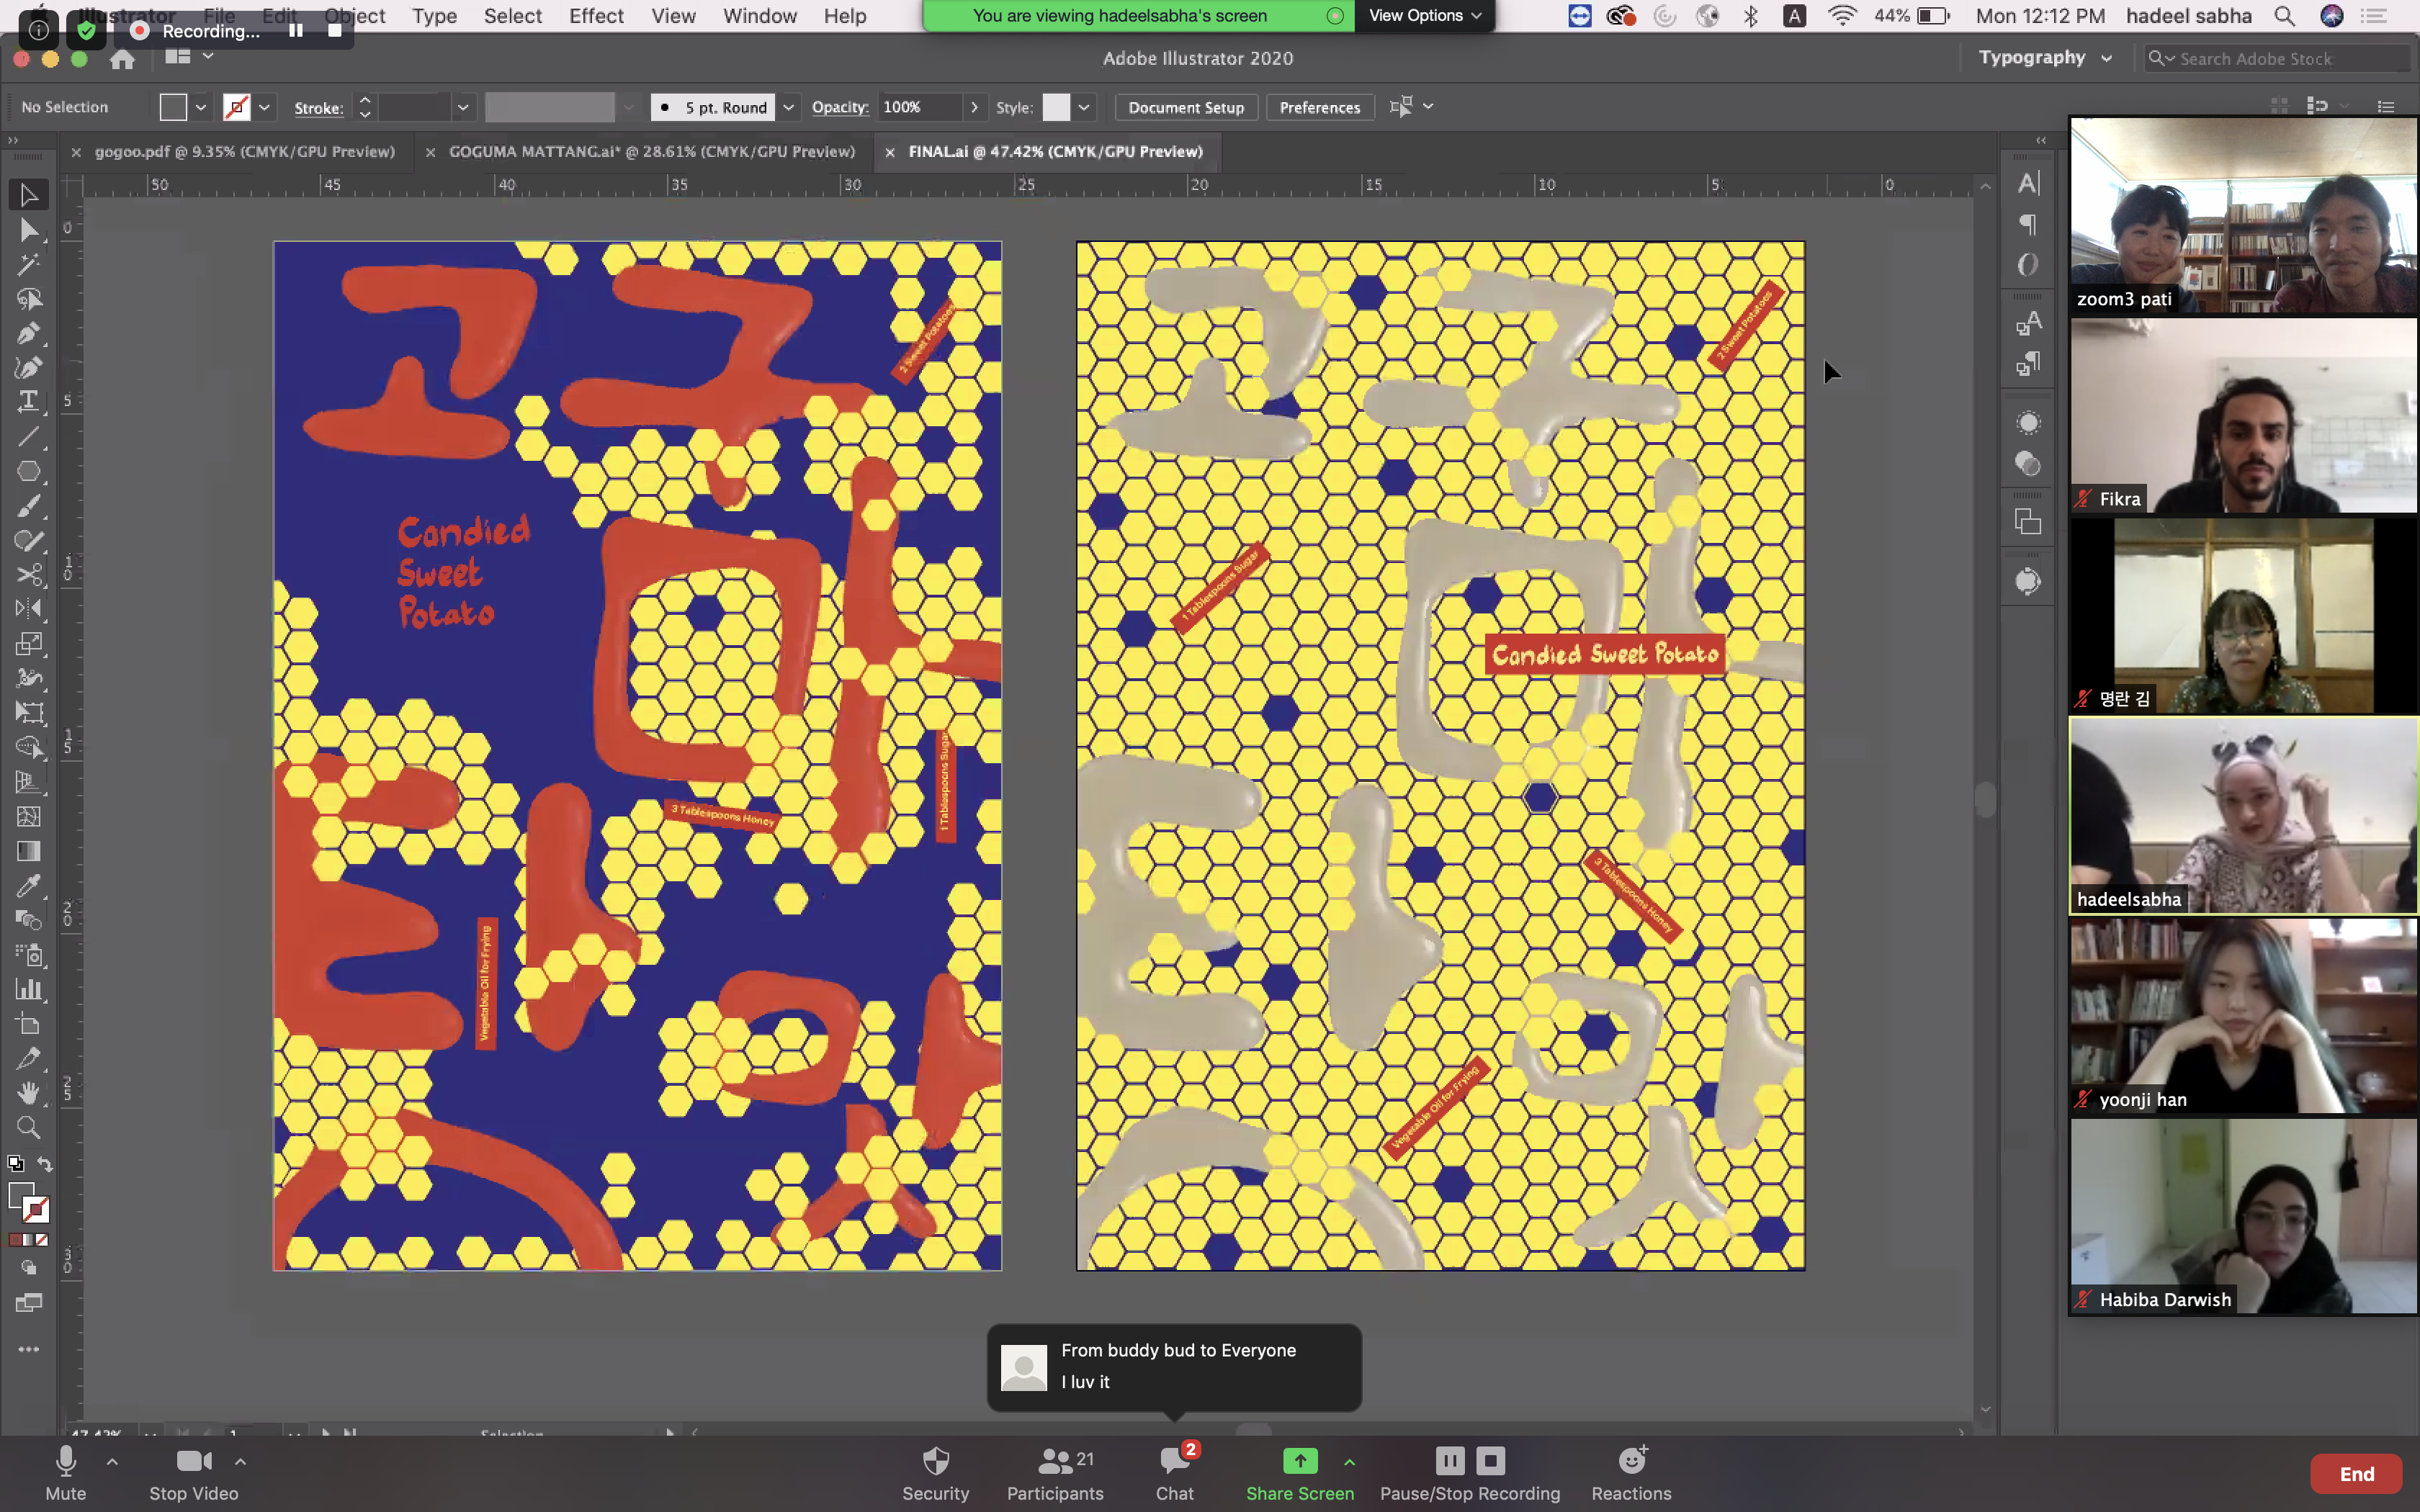The width and height of the screenshot is (2420, 1512).
Task: Select hadeelsabha video thumbnail
Action: point(2243,815)
